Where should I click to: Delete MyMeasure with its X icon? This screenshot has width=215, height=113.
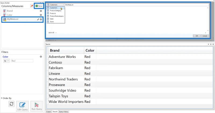pyautogui.click(x=41, y=19)
